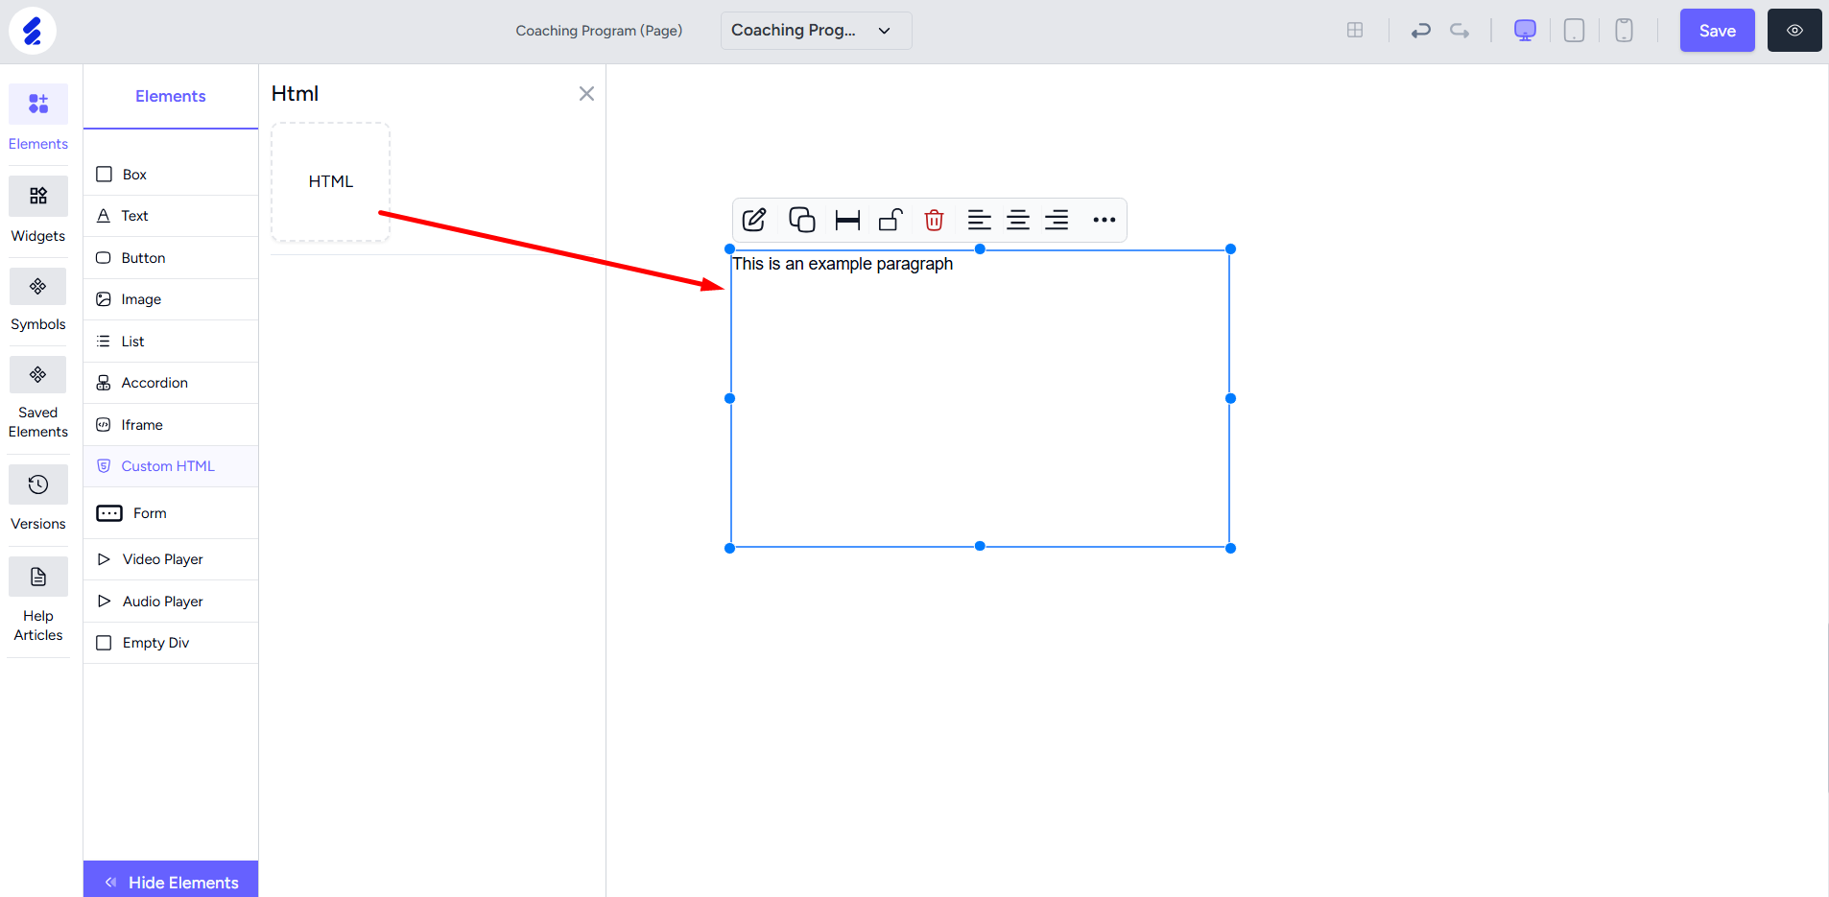Choose Button from elements list

[x=171, y=258]
